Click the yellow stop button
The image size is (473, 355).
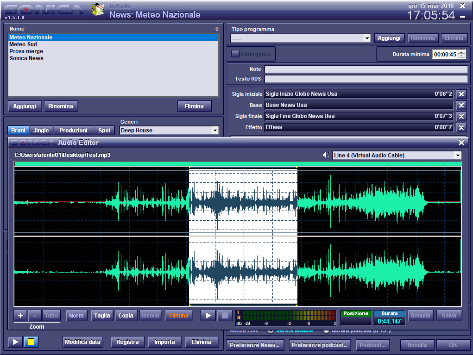point(31,342)
